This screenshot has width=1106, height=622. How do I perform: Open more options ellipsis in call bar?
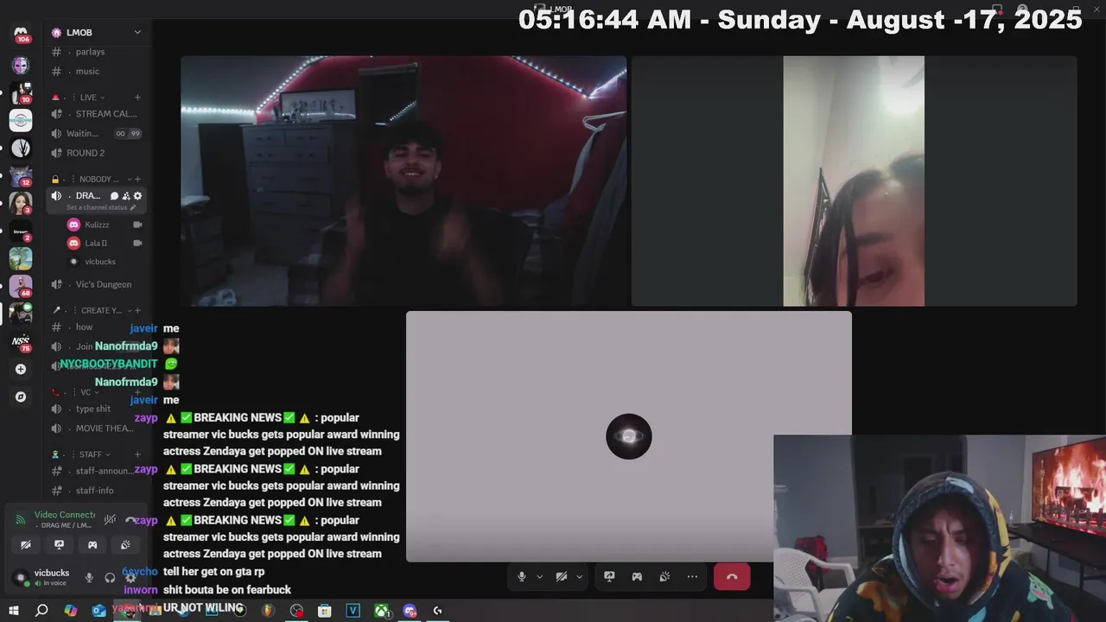(692, 576)
